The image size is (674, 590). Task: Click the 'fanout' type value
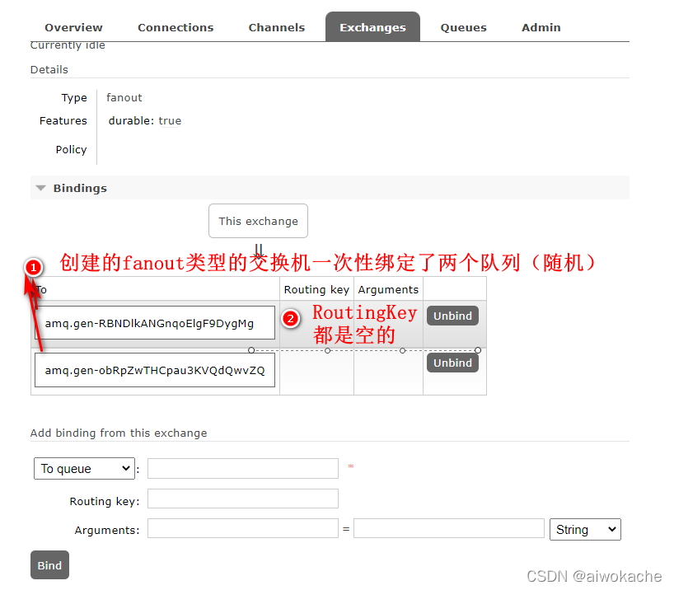click(124, 97)
